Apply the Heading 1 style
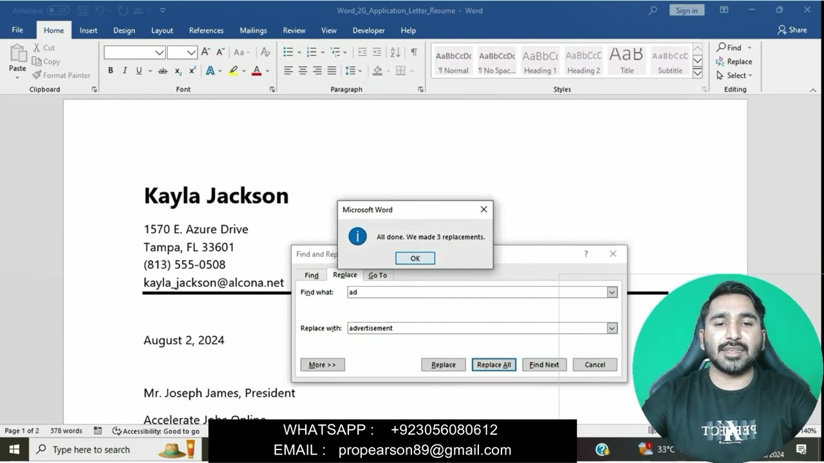The height and width of the screenshot is (463, 824). coord(540,62)
